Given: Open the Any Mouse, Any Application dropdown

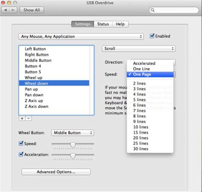Looking at the screenshot, I should (x=81, y=36).
